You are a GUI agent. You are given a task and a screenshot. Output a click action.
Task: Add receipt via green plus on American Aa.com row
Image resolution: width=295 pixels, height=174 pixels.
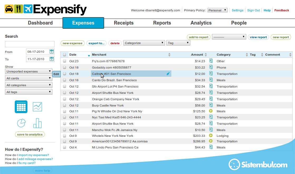tap(211, 141)
